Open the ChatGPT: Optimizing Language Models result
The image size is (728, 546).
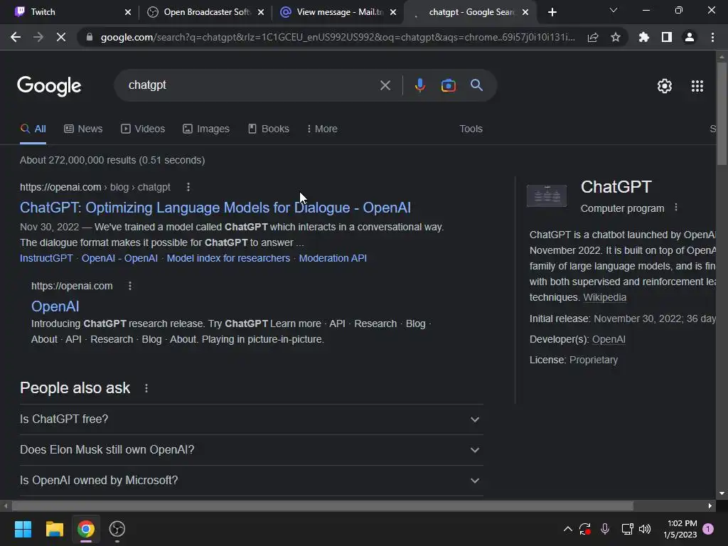pyautogui.click(x=215, y=208)
